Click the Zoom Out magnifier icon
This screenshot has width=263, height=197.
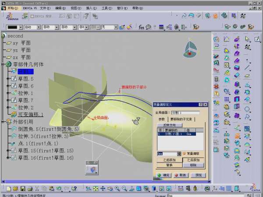(x=124, y=189)
